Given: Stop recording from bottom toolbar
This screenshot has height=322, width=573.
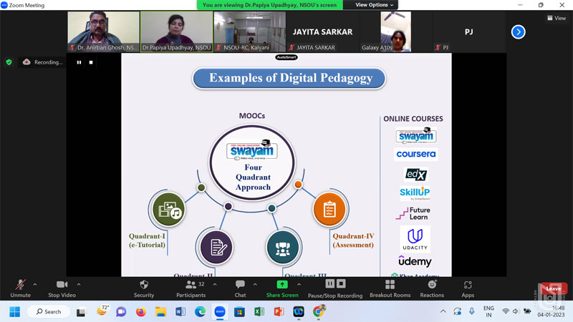Looking at the screenshot, I should (341, 283).
